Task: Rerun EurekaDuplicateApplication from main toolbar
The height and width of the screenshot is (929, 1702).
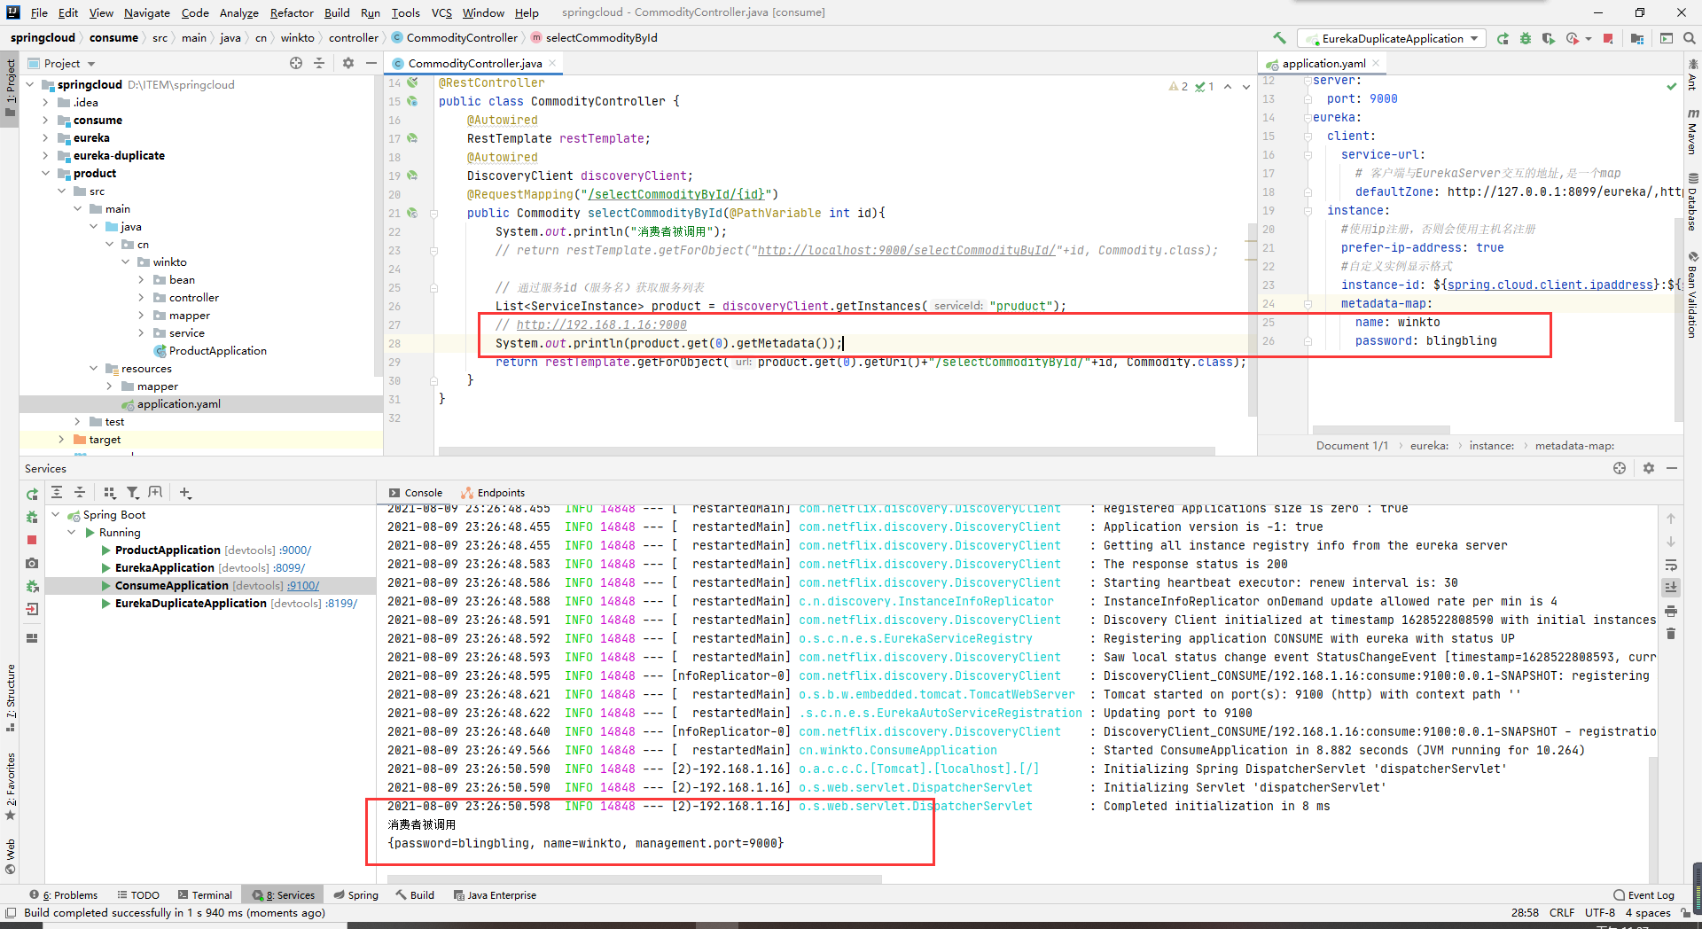Action: pos(1503,38)
